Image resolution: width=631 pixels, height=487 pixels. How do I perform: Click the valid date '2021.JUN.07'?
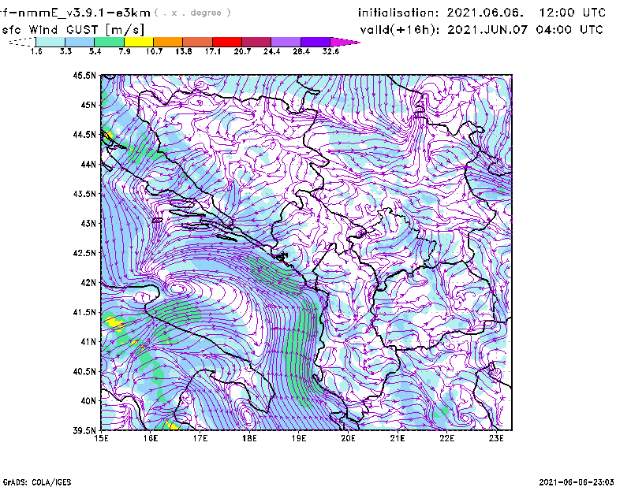pos(487,30)
